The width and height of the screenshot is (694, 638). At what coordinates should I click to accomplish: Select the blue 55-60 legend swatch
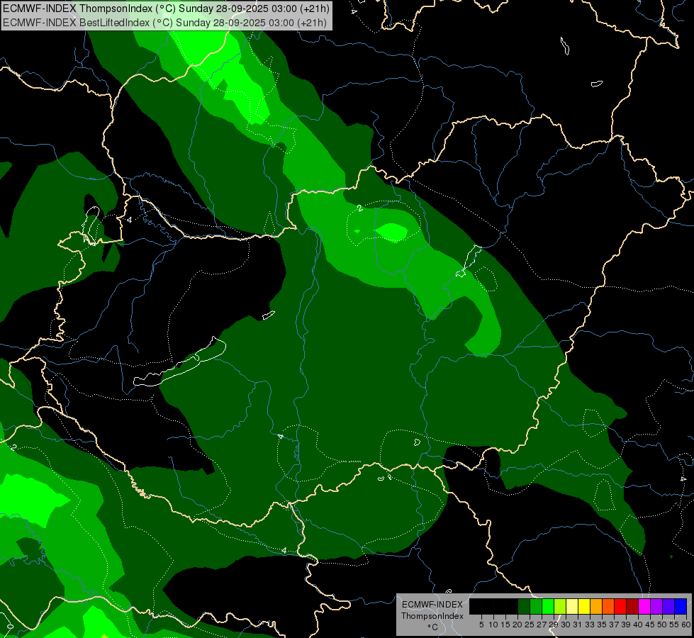click(681, 606)
